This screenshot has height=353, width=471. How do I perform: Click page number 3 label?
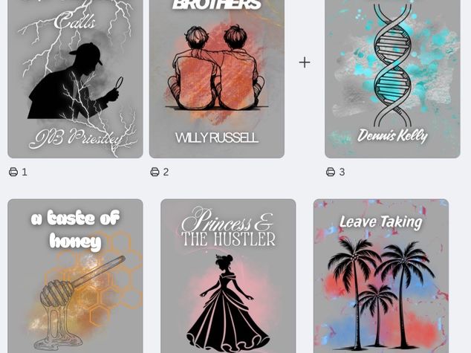point(342,172)
